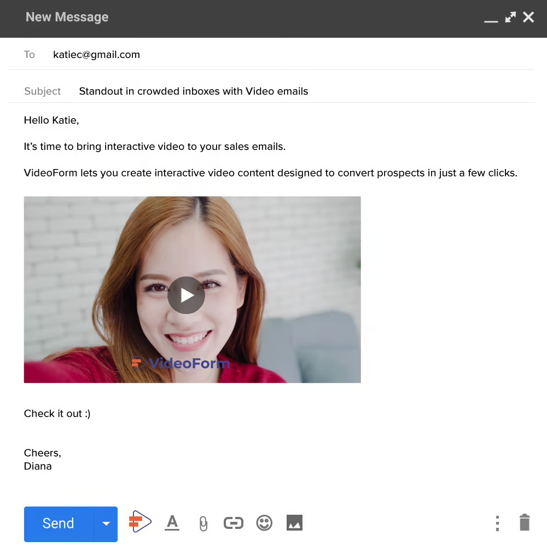Click the 'VideoForm lets you create' sentence
Viewport: 547px width, 547px height.
coord(270,173)
